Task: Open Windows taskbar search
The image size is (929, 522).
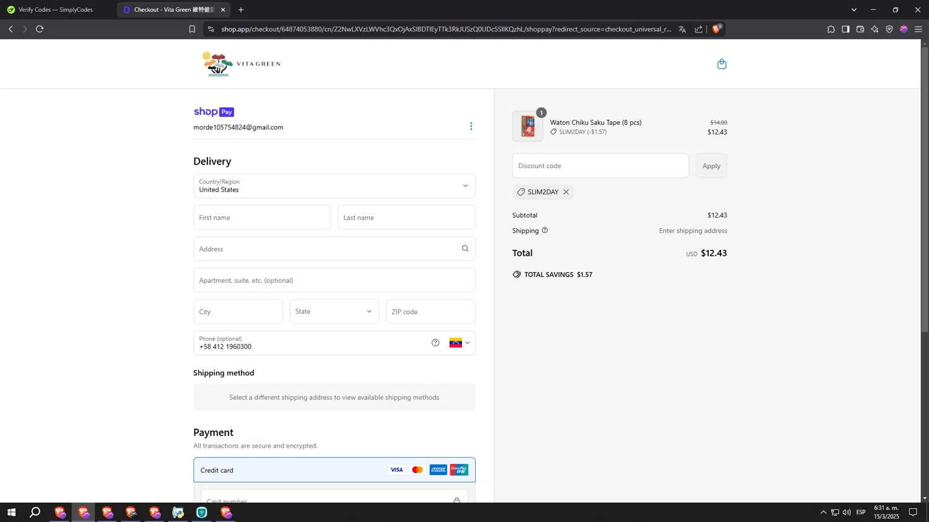Action: [35, 512]
